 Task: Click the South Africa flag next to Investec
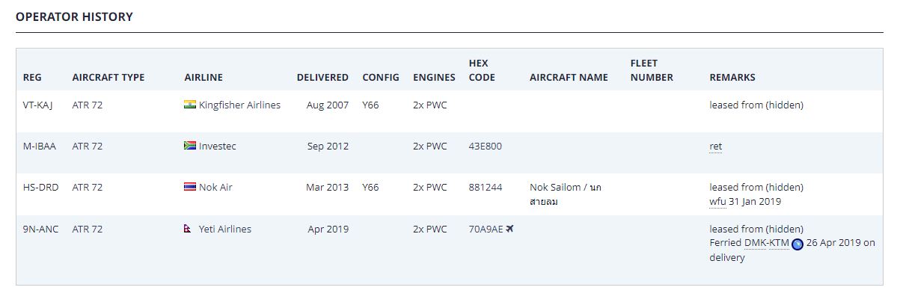(x=190, y=147)
